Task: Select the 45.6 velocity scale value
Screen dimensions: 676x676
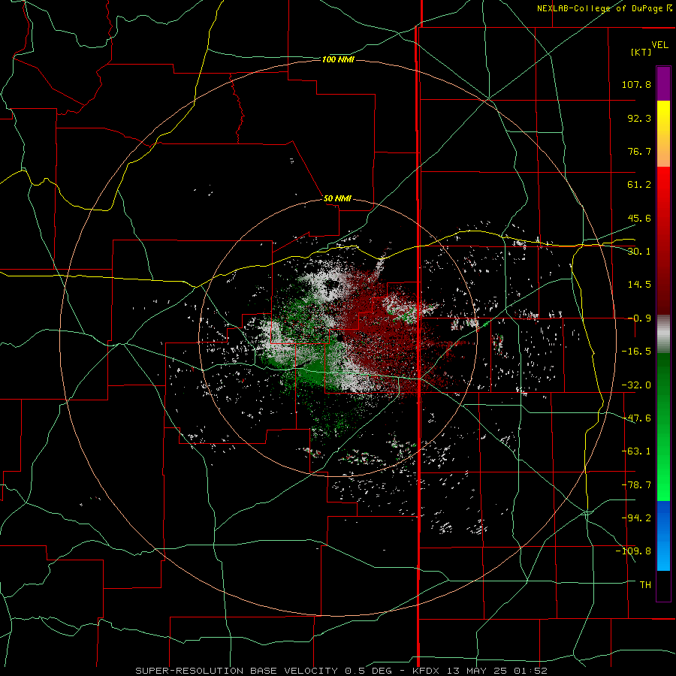Action: click(639, 218)
